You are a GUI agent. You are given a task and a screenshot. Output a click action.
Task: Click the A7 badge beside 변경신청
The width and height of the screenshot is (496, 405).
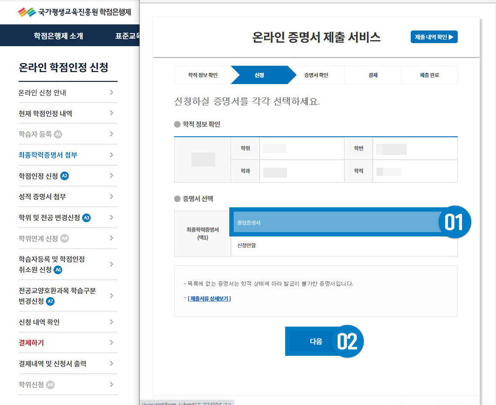click(50, 301)
